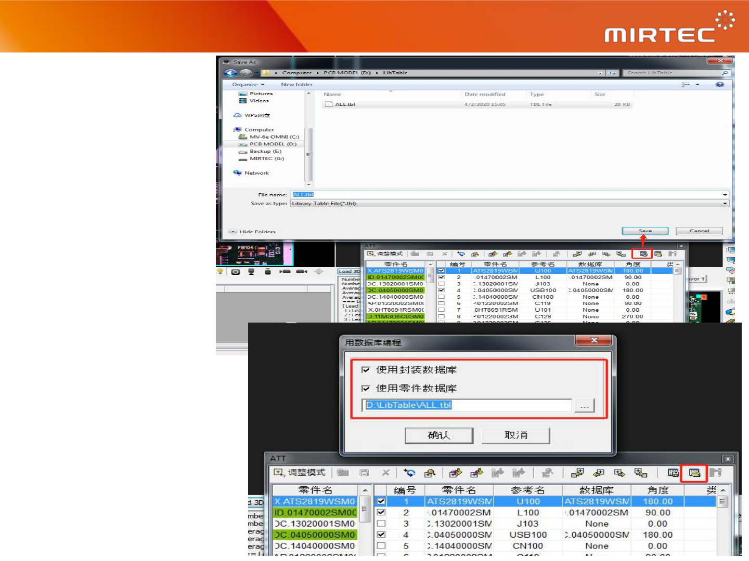
Task: Expand the Save as type dropdown
Action: pos(725,204)
